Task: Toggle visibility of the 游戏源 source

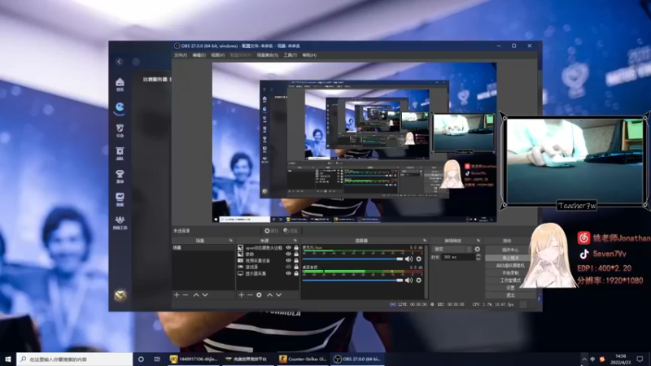Action: (x=289, y=267)
